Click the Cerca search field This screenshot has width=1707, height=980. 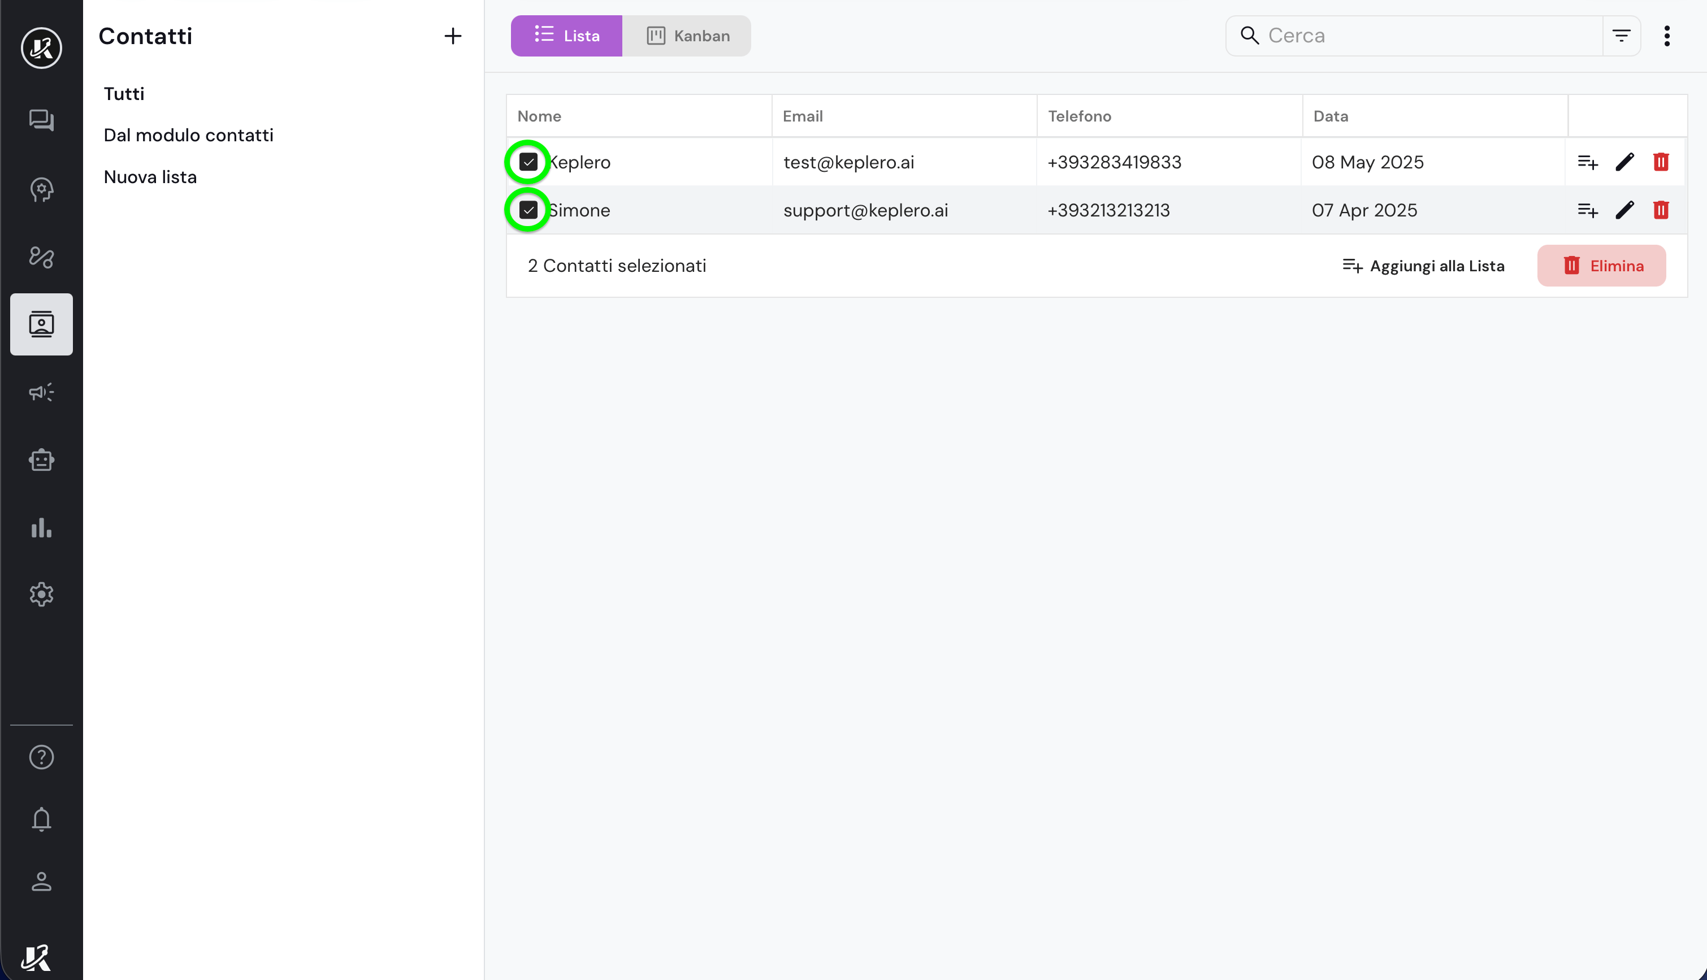coord(1427,36)
